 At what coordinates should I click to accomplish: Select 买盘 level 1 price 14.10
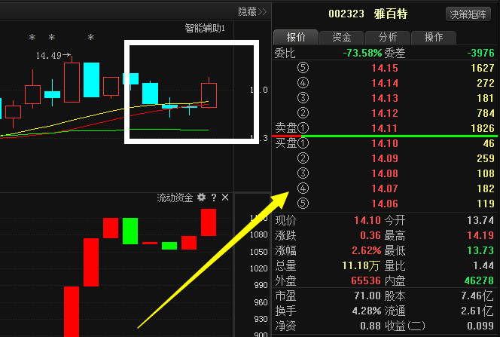pos(385,143)
